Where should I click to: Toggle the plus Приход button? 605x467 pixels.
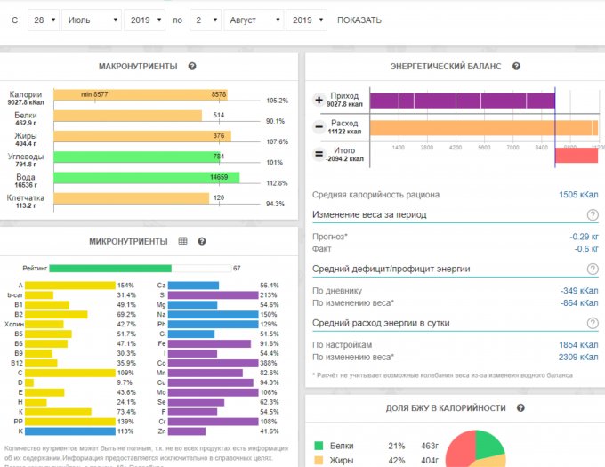click(x=319, y=101)
